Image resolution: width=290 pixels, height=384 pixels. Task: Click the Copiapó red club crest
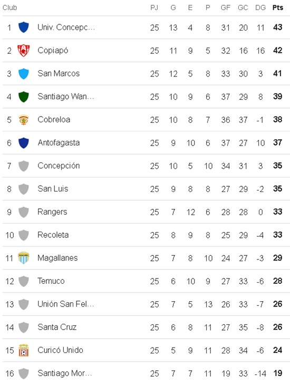[x=24, y=51]
